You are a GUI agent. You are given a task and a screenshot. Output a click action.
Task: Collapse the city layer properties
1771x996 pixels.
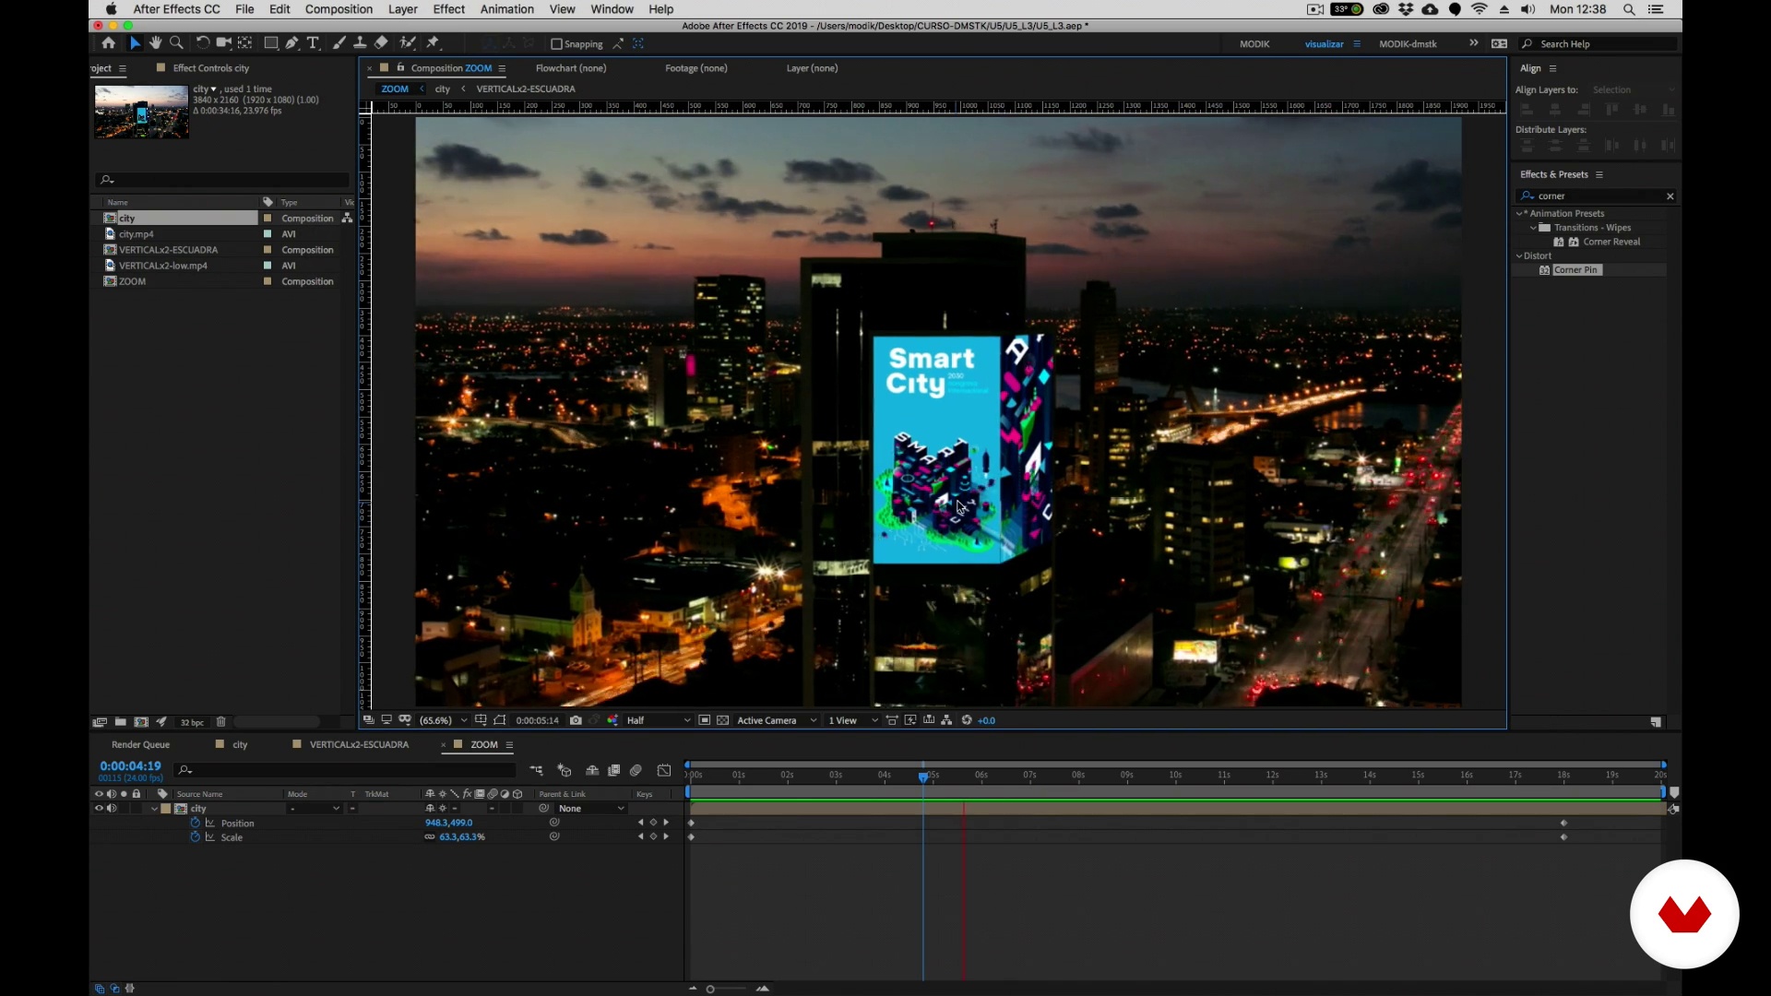pos(154,809)
